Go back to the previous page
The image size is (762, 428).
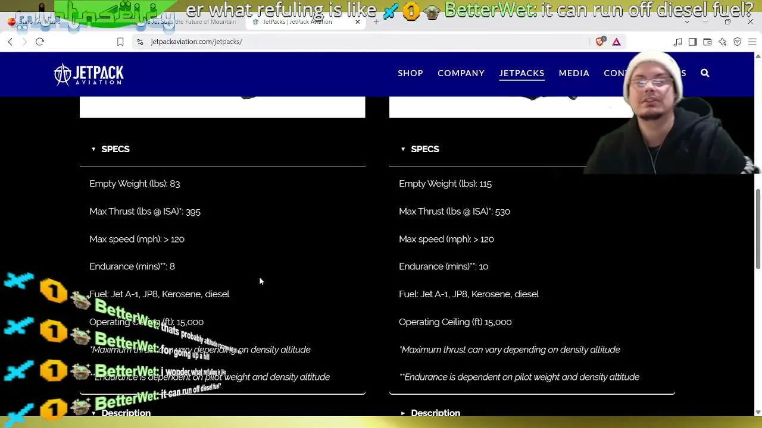point(10,42)
